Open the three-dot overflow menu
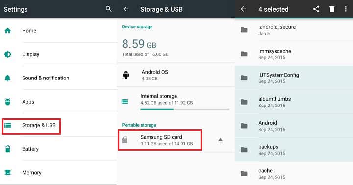This screenshot has width=353, height=185. [x=346, y=9]
